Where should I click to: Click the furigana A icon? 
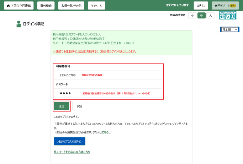[228, 17]
